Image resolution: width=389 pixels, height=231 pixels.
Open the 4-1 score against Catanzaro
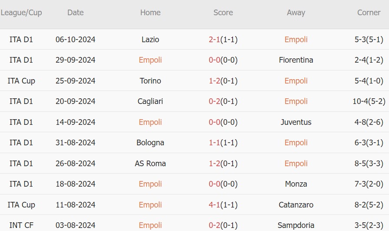click(215, 205)
